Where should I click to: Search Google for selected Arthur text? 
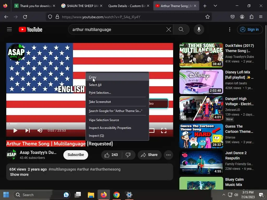coord(117,111)
